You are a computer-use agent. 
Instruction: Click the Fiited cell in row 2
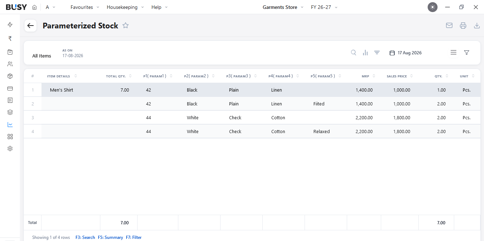pyautogui.click(x=326, y=104)
